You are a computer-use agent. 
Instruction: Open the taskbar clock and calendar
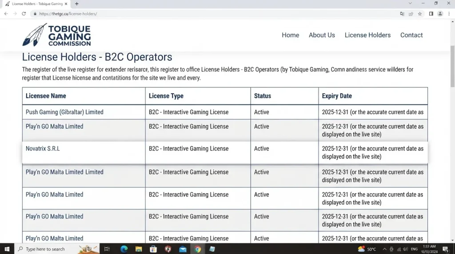[x=429, y=249]
